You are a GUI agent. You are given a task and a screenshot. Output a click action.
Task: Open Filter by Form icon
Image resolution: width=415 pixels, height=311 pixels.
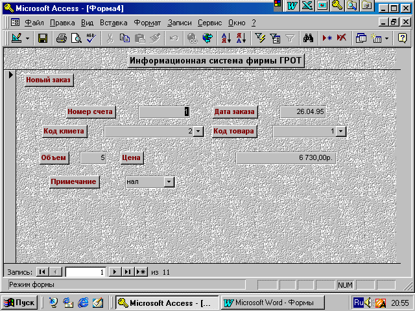[x=275, y=39]
